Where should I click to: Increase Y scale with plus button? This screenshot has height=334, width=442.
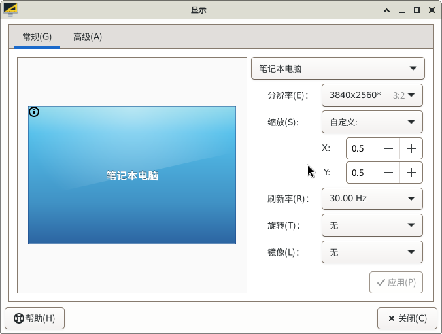(x=411, y=173)
